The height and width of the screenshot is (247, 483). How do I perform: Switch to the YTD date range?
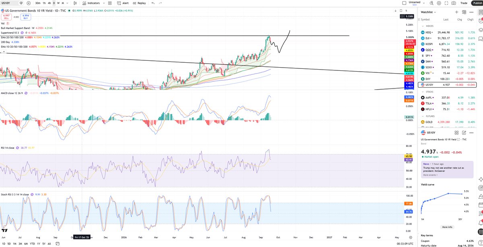click(32, 243)
